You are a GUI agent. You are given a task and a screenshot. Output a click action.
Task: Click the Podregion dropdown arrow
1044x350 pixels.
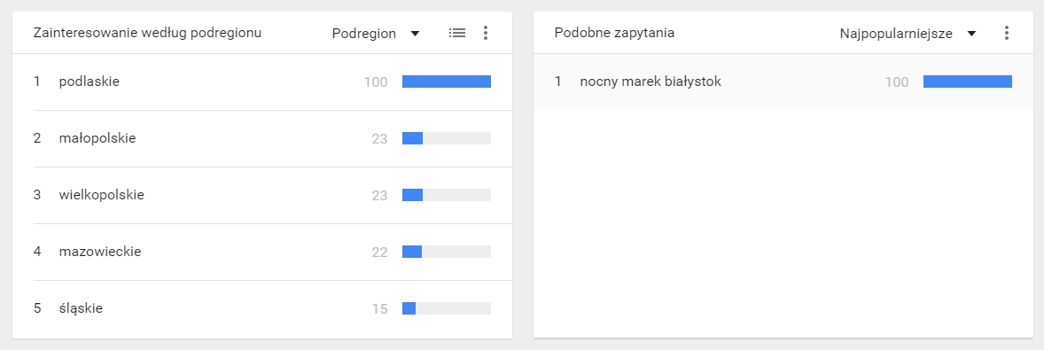pyautogui.click(x=415, y=34)
